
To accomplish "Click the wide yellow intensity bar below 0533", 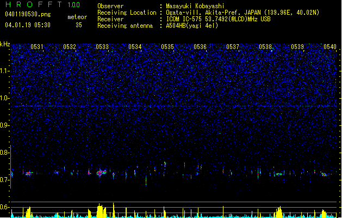I will pyautogui.click(x=101, y=210).
